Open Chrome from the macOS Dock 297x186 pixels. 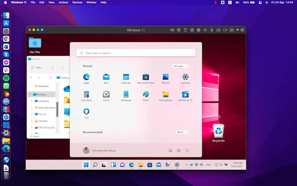tap(6, 39)
